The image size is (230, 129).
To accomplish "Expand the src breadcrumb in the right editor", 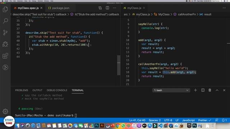I will click(126, 14).
